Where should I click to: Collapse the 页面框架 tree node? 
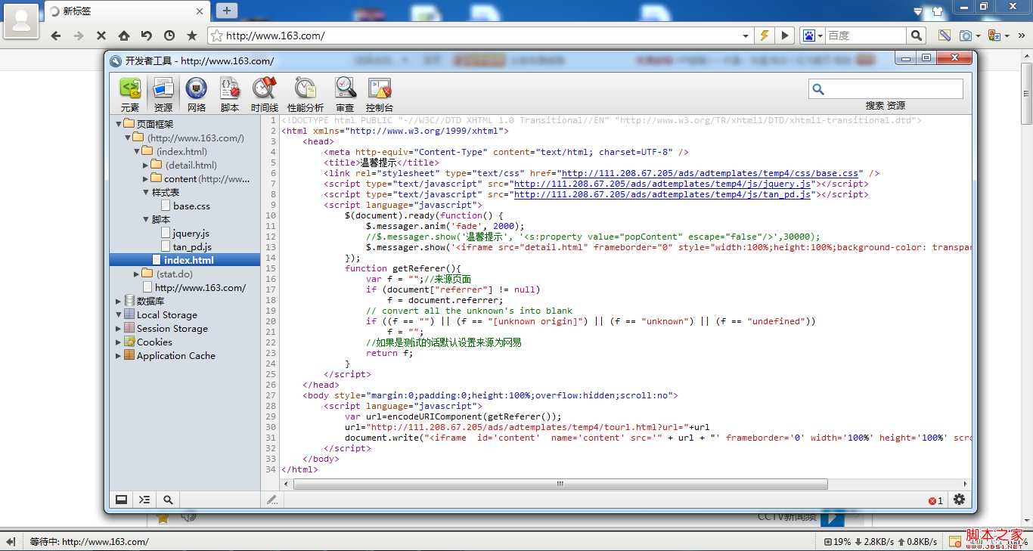[119, 124]
